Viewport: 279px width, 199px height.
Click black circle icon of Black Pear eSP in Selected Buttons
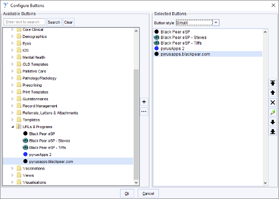click(156, 32)
